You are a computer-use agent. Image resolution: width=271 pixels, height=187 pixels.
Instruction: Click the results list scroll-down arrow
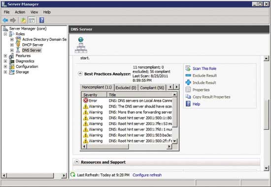[175, 141]
